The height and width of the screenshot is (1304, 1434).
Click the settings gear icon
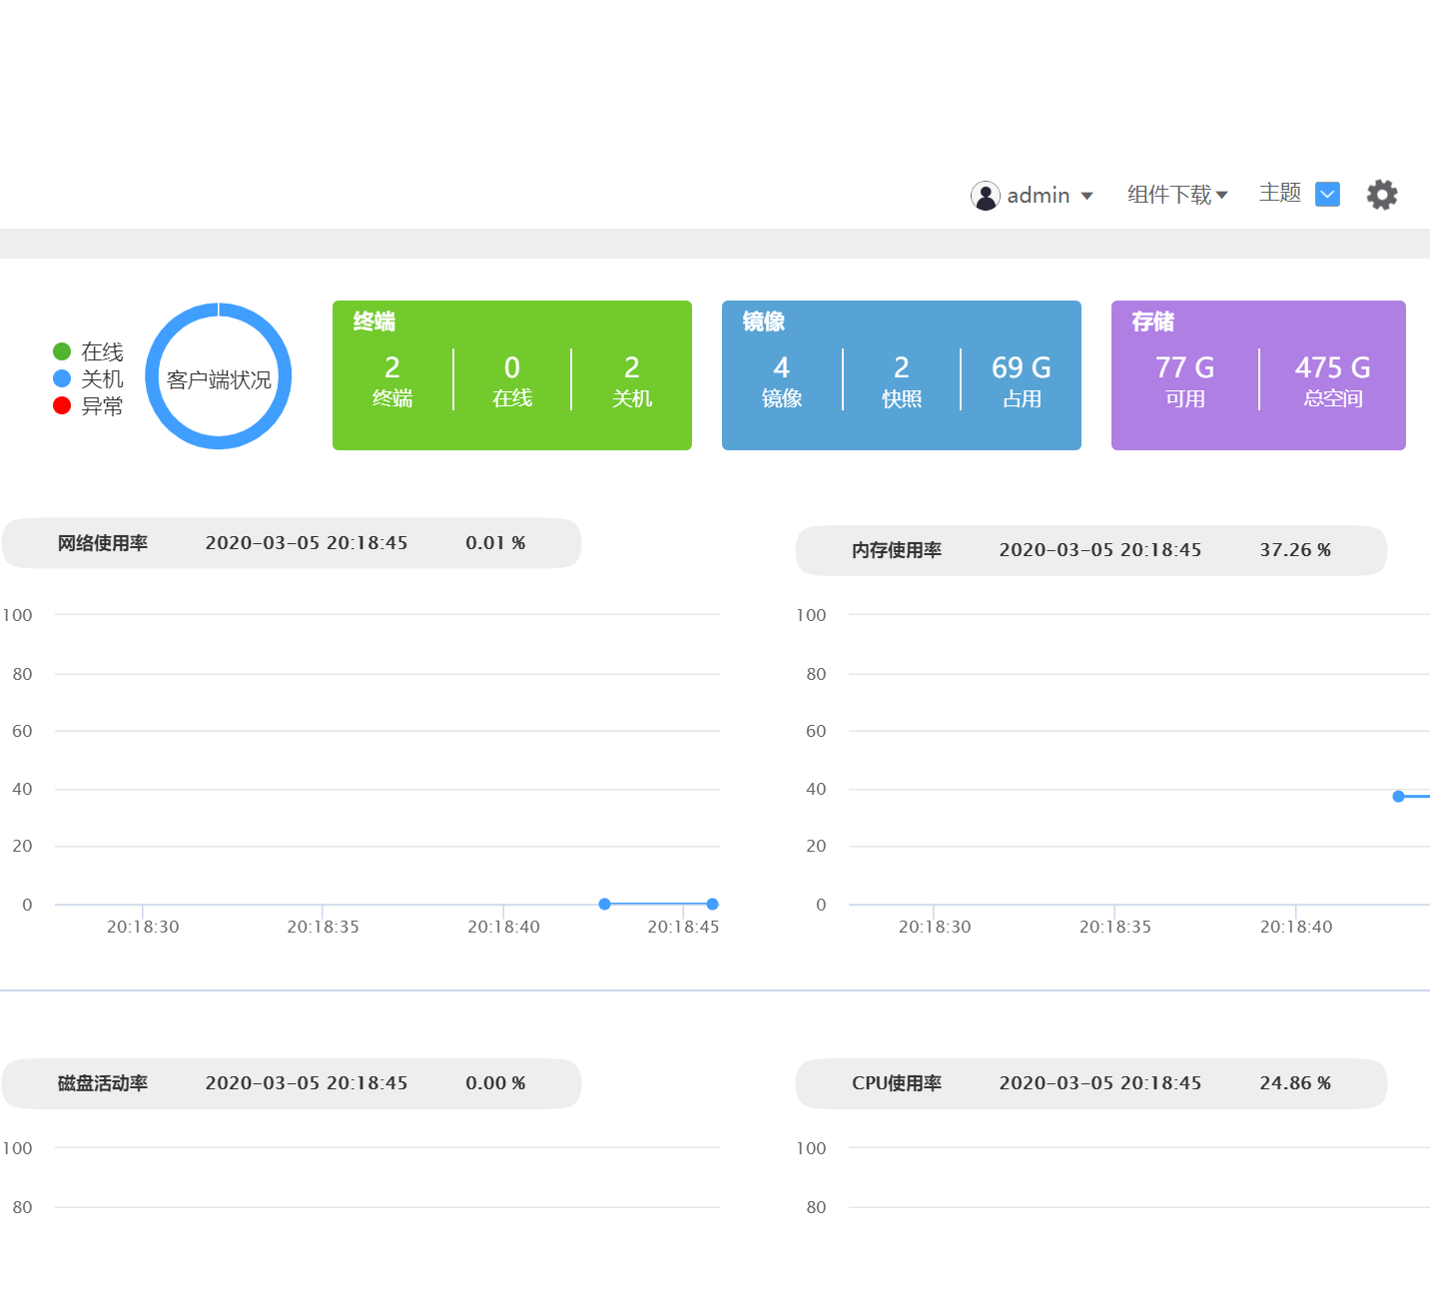click(1381, 195)
